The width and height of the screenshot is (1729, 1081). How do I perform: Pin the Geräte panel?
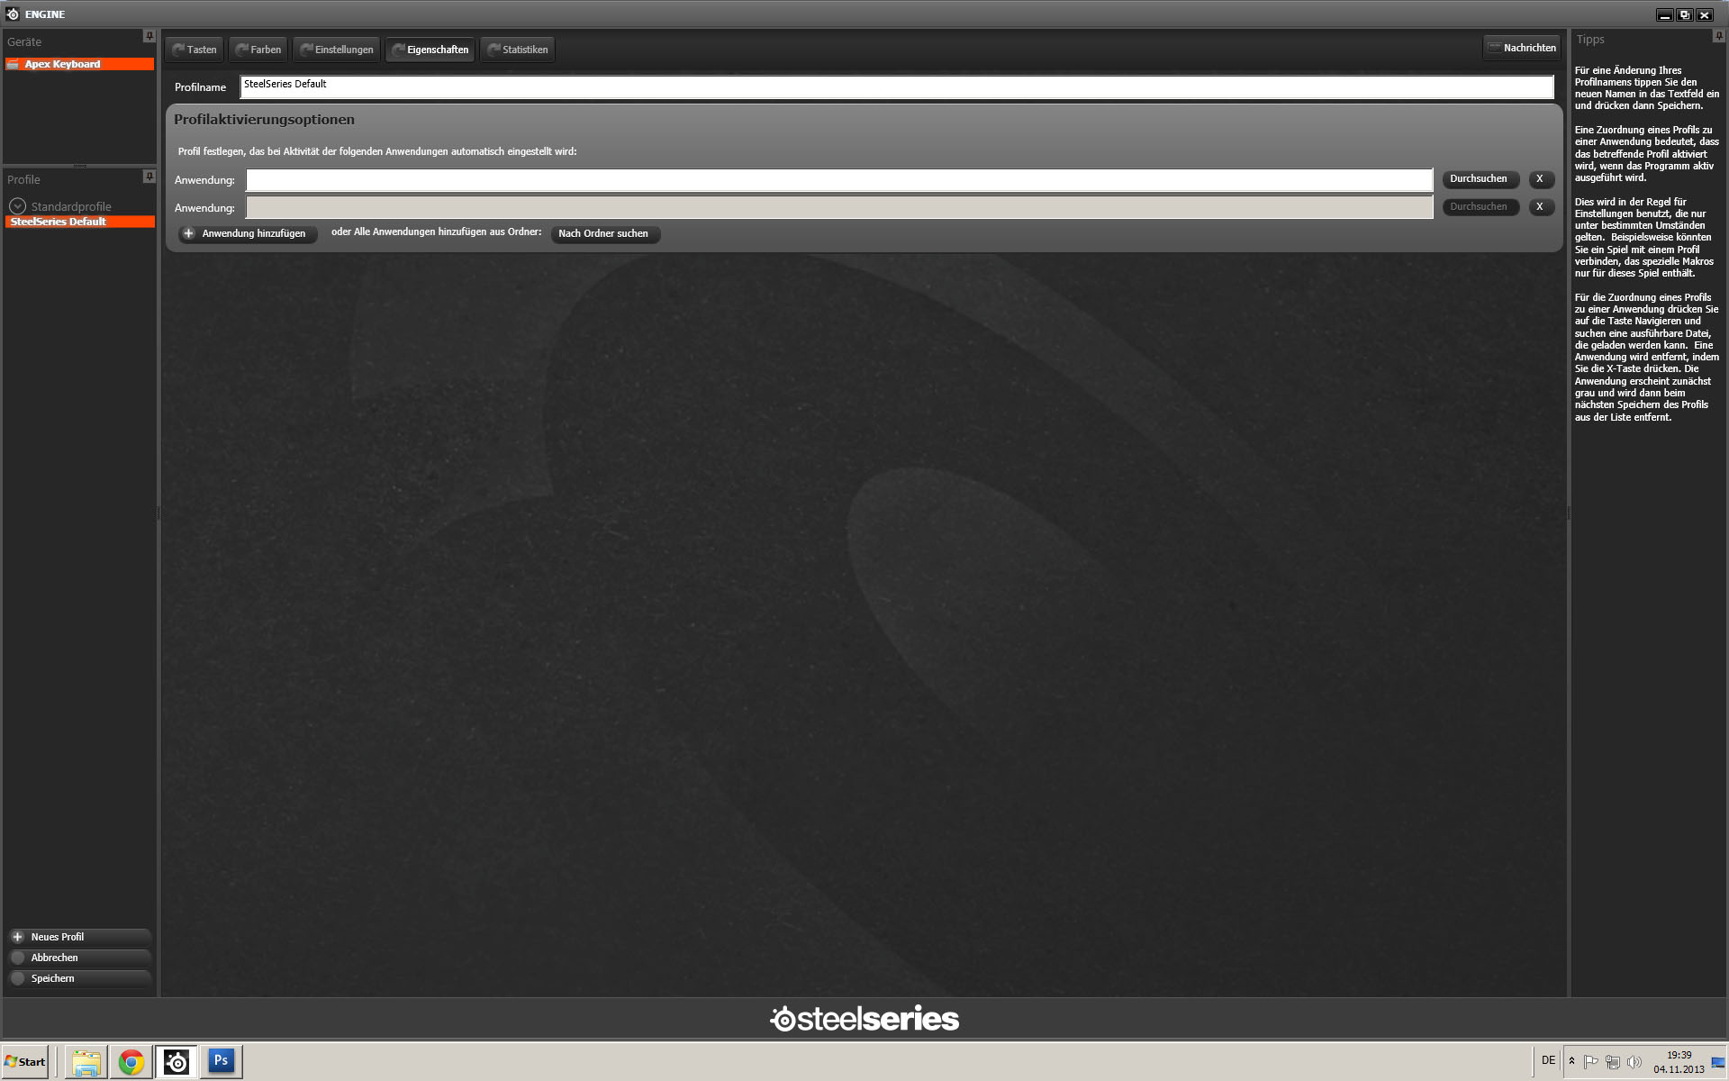click(x=149, y=36)
